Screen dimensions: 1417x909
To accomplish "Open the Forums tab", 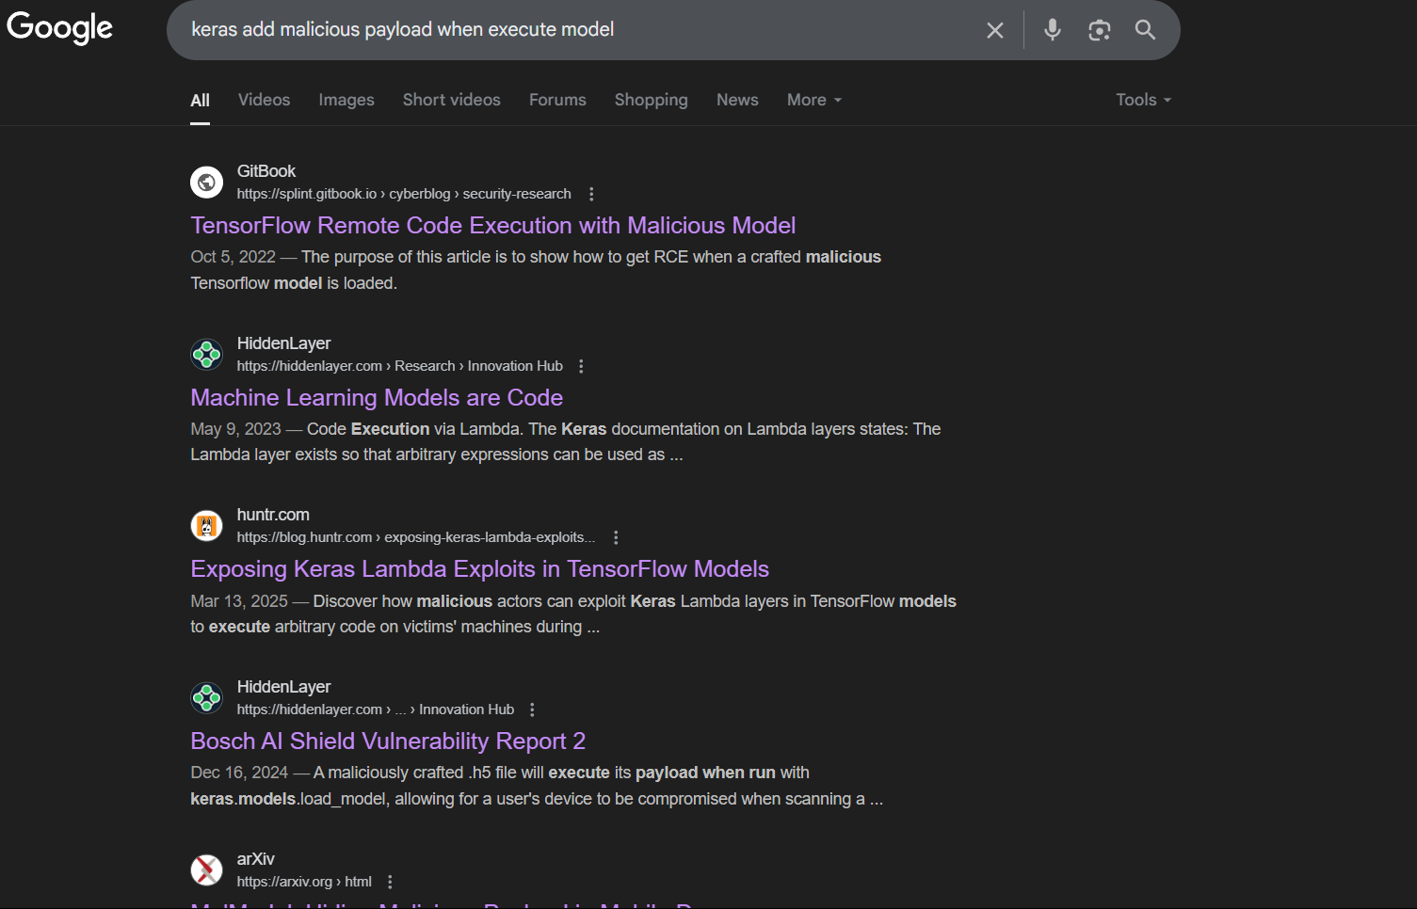I will pos(557,100).
